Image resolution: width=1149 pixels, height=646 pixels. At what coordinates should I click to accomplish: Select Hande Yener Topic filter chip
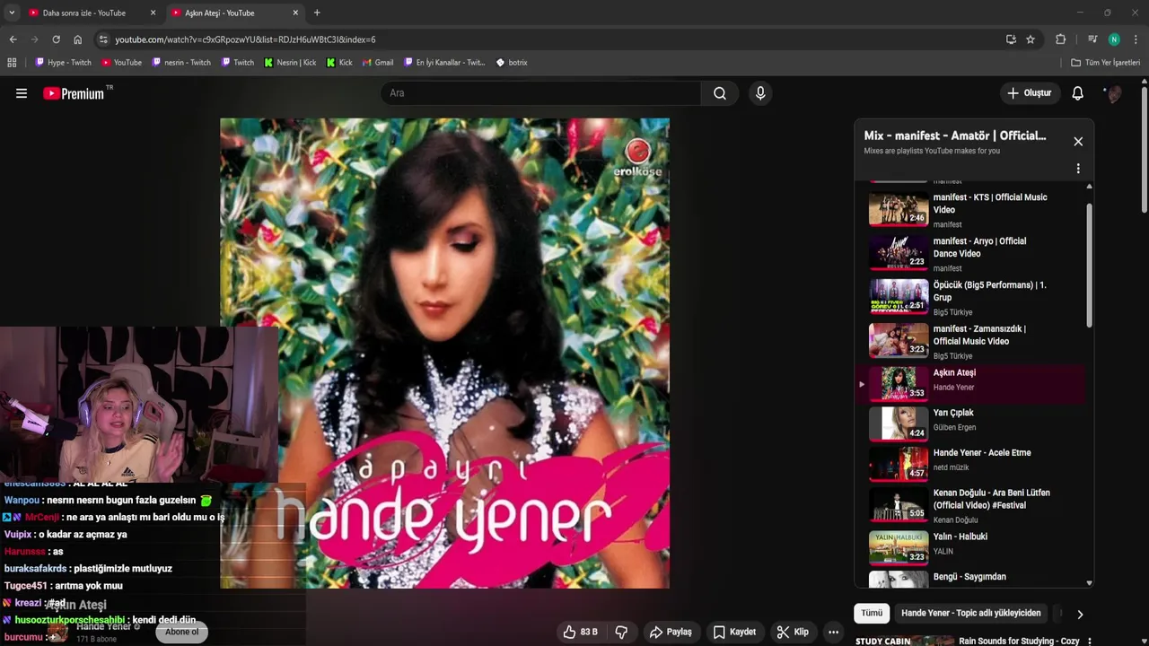pos(970,613)
